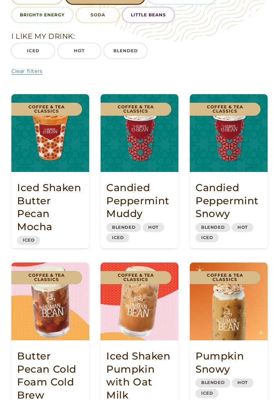
Task: Click the HOT tag under Candied Peppermint Snowy
Action: 242,227
